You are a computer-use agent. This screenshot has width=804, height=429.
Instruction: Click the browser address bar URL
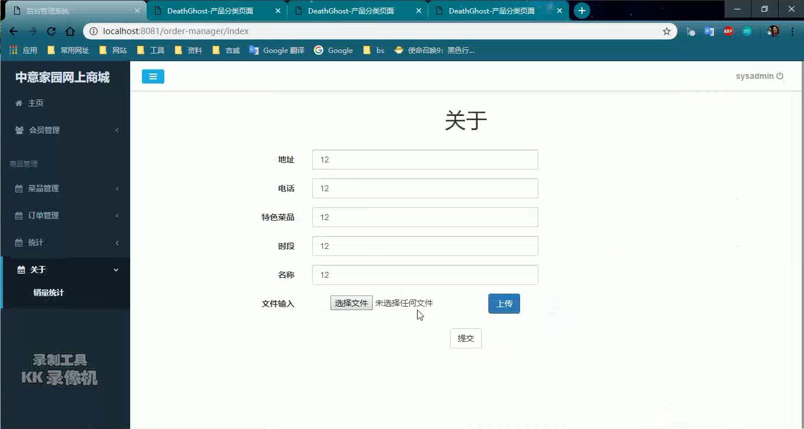[176, 31]
